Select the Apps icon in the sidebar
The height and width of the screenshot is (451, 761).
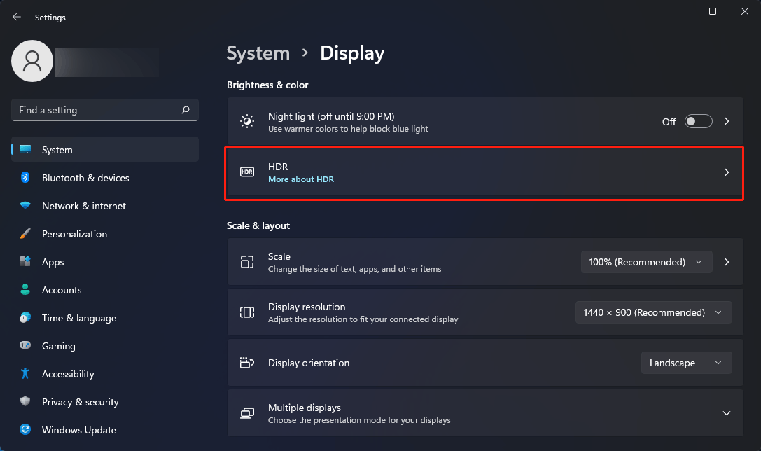click(24, 262)
